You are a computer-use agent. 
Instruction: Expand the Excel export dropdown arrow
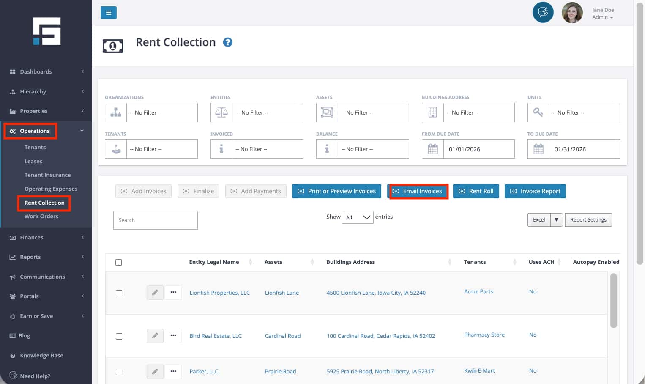[556, 220]
